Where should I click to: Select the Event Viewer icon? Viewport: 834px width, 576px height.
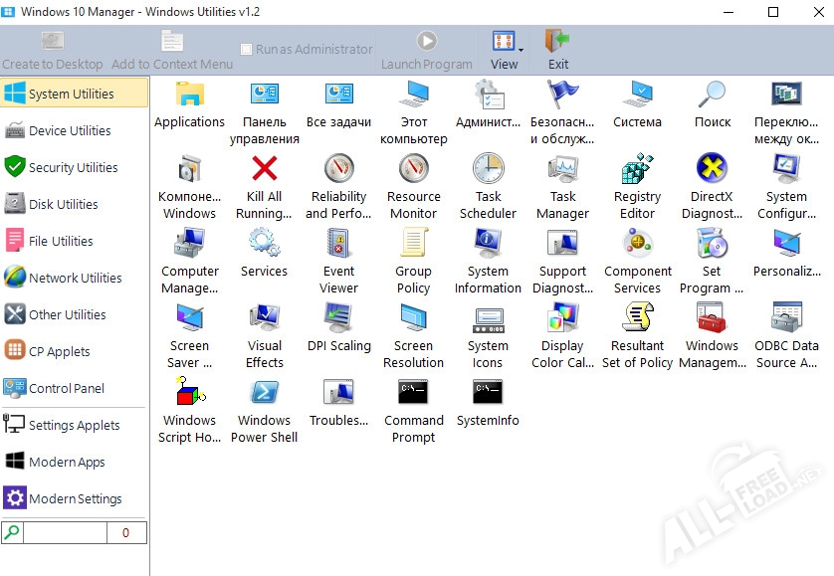click(x=338, y=244)
